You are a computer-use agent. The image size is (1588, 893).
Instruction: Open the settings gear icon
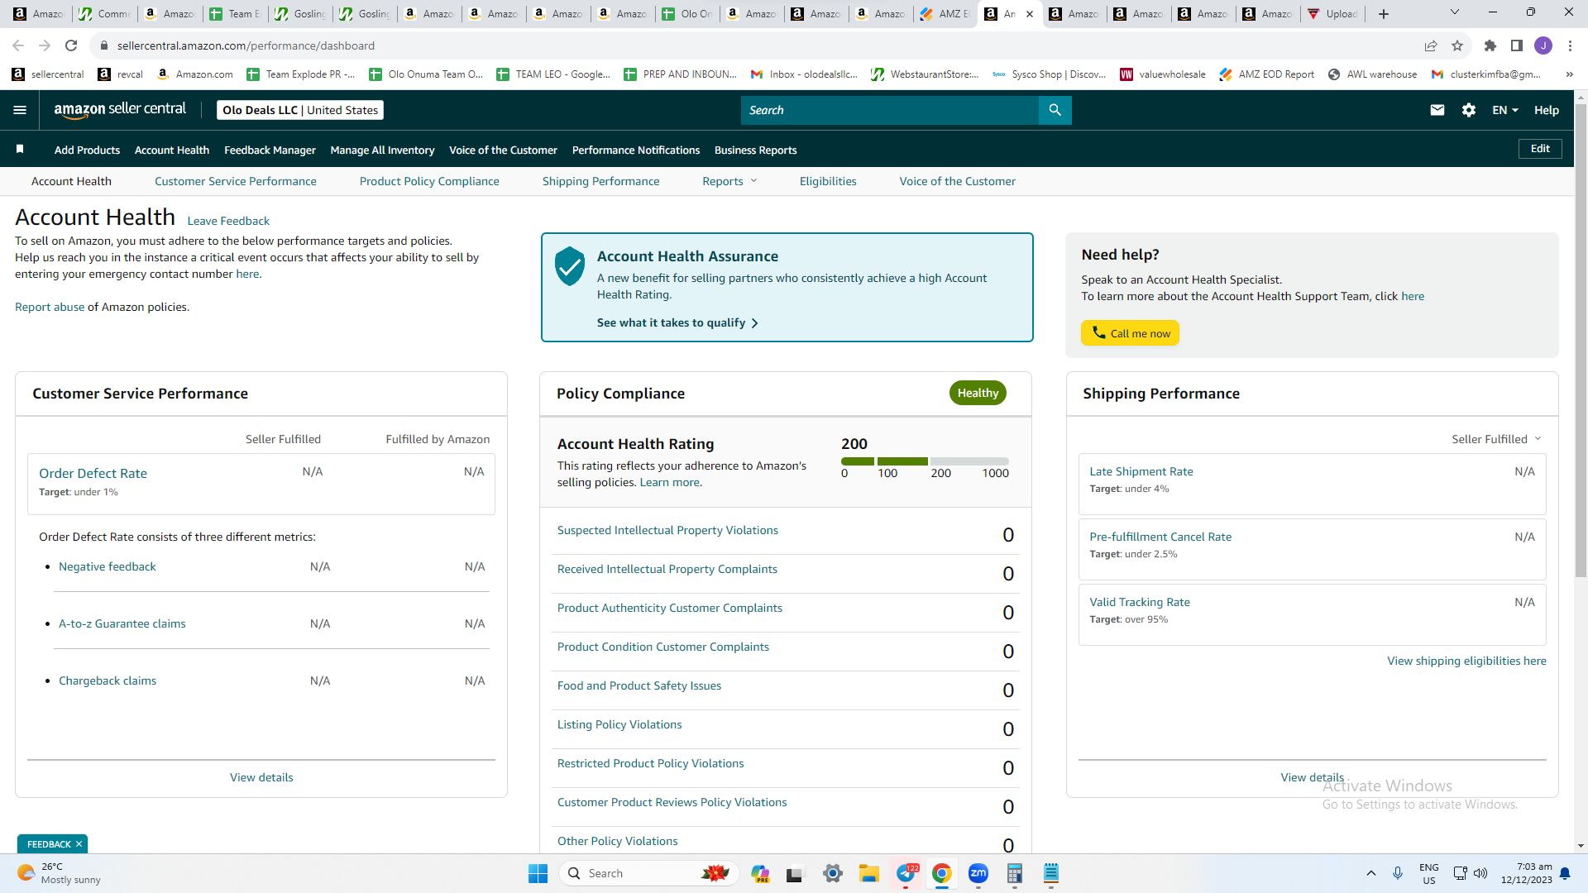tap(1469, 110)
